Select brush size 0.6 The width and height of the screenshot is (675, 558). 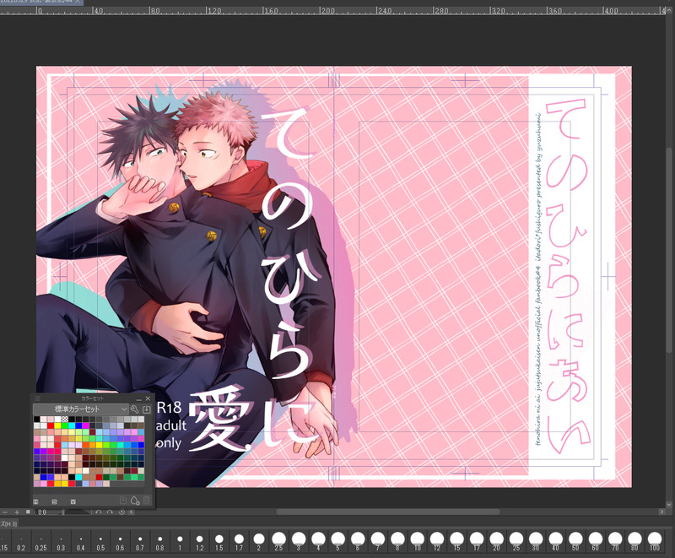[120, 542]
